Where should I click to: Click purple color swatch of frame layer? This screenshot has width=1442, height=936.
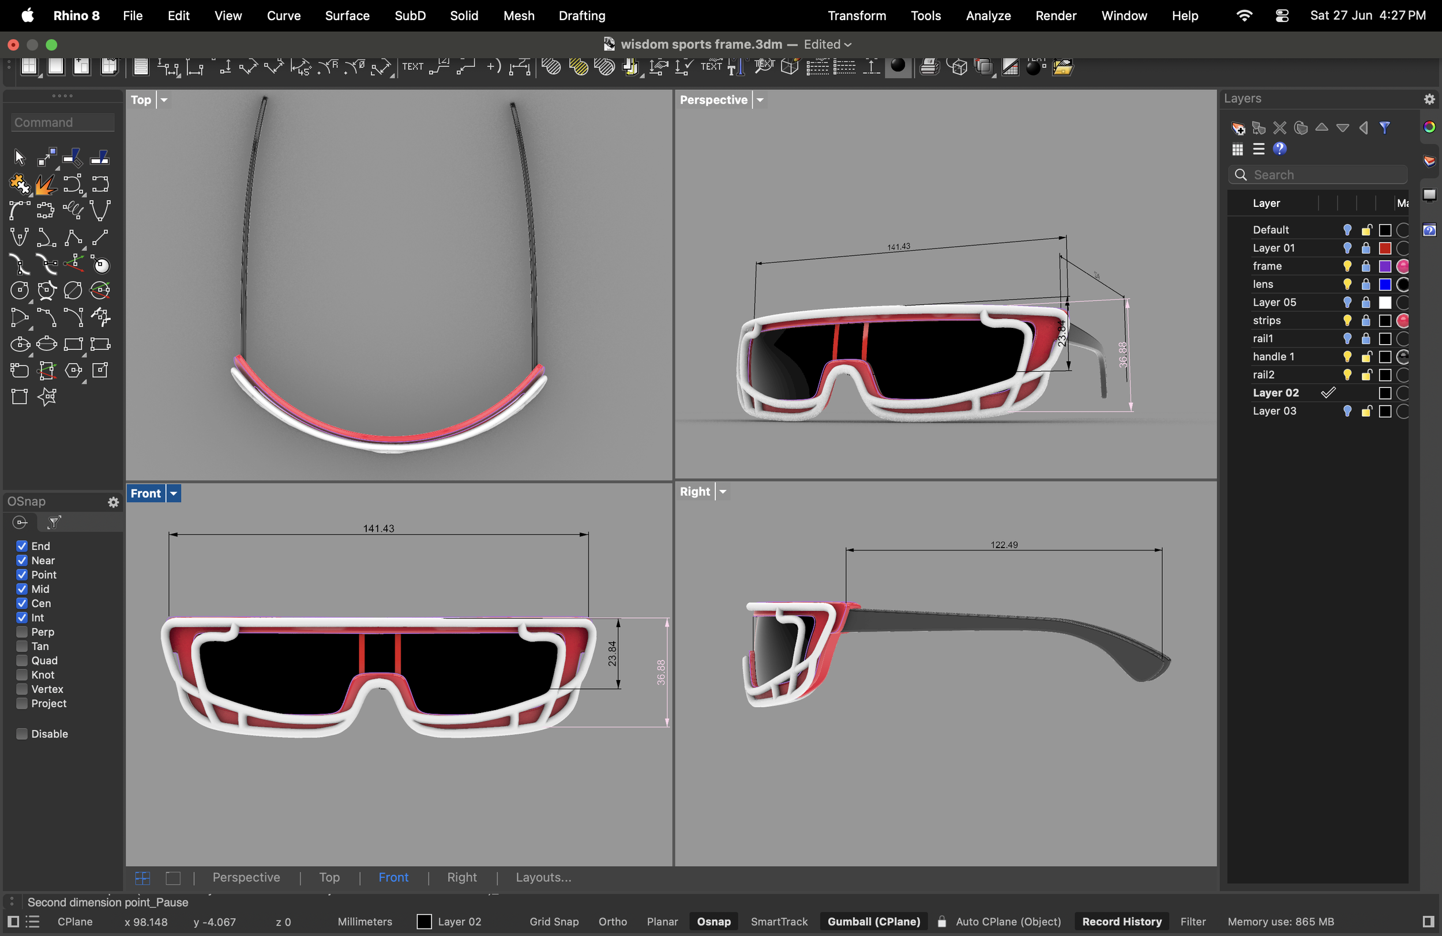(1385, 266)
